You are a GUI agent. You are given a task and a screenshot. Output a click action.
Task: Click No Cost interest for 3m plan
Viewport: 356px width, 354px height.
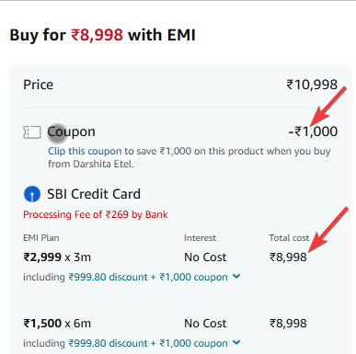tap(205, 257)
